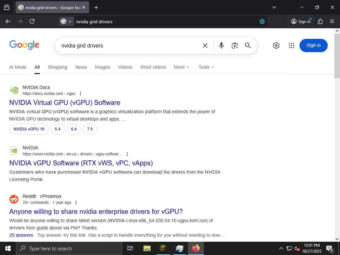Click Type here to search taskbar box
This screenshot has width=340, height=255.
[69, 248]
